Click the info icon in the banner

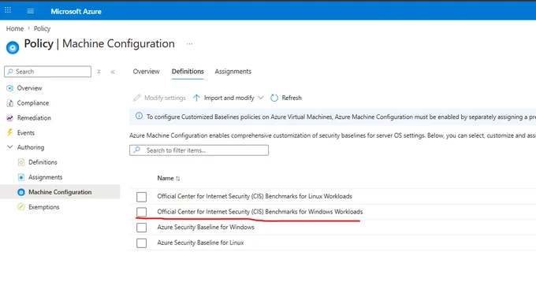tap(139, 116)
